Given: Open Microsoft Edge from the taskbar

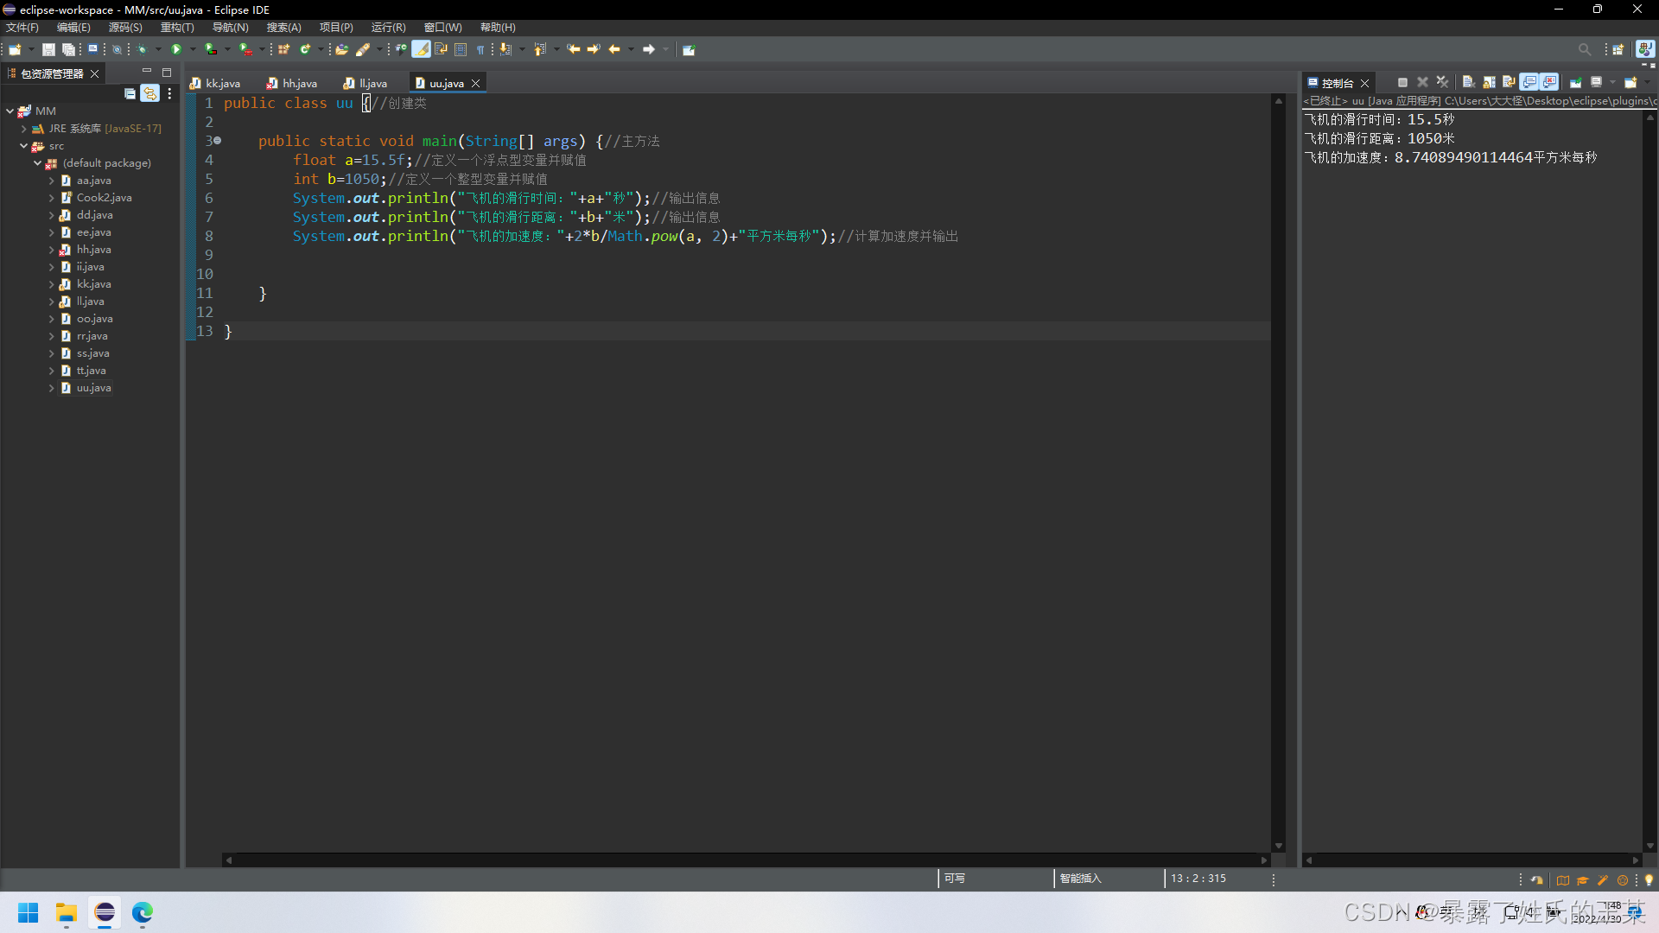Looking at the screenshot, I should (143, 912).
